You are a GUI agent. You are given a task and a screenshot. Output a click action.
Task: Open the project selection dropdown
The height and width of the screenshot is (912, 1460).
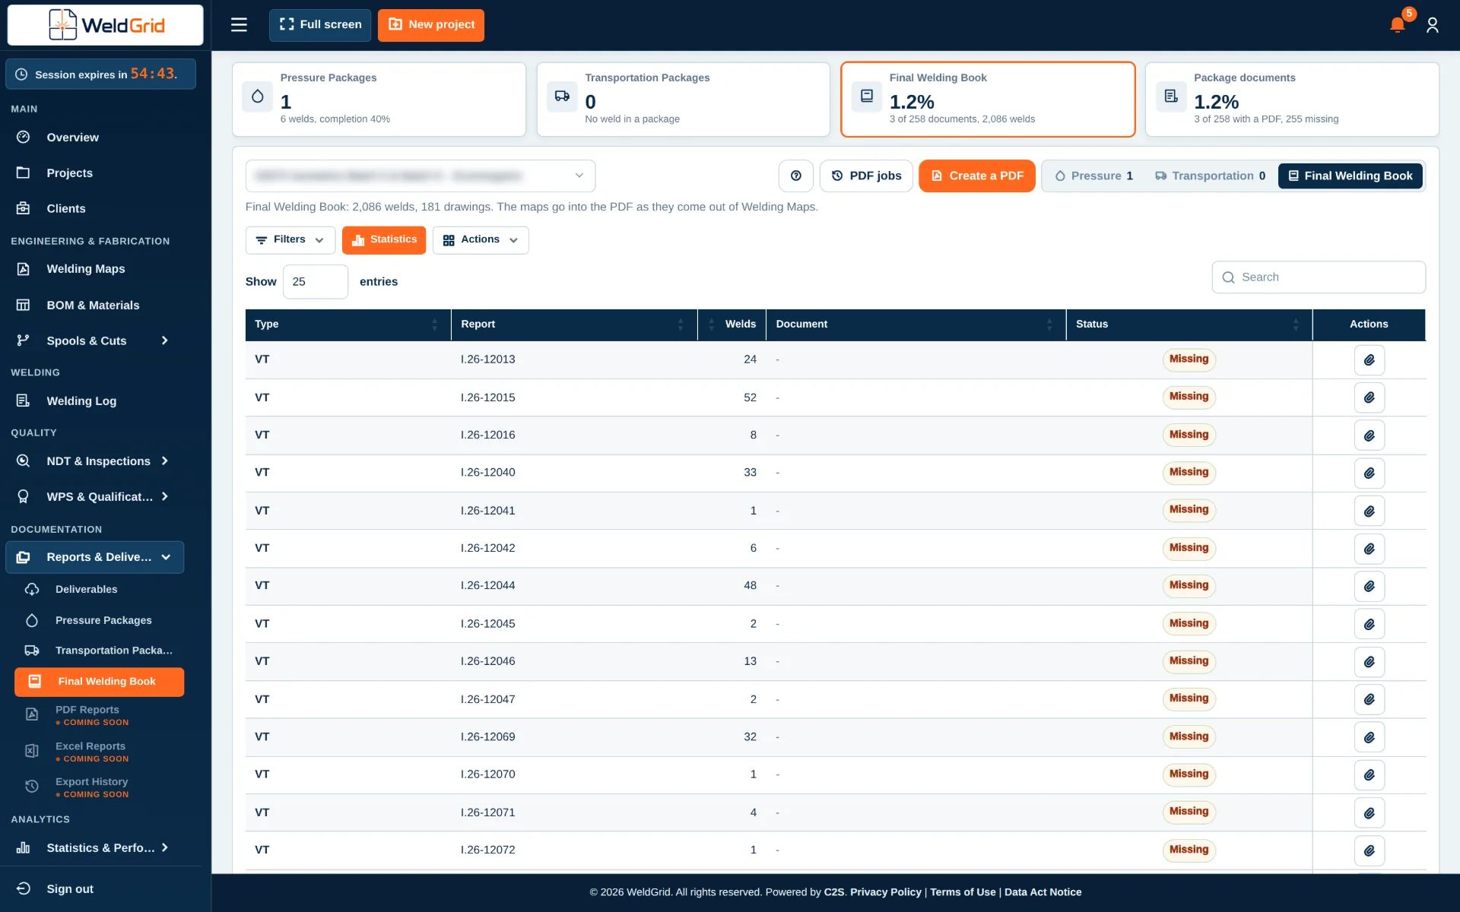click(420, 176)
